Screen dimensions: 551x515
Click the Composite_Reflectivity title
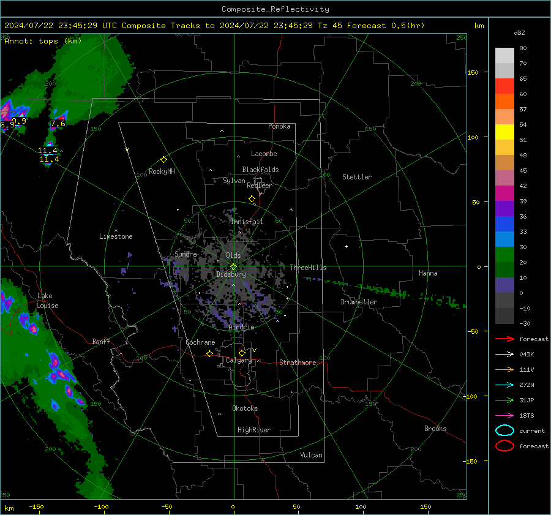[x=275, y=9]
